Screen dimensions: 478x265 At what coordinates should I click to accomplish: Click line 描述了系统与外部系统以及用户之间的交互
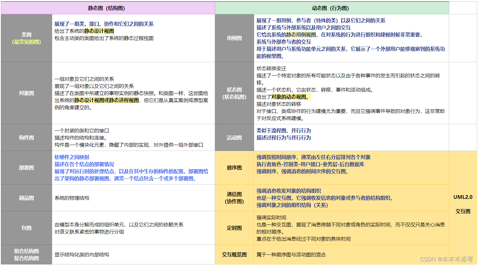pyautogui.click(x=304, y=28)
